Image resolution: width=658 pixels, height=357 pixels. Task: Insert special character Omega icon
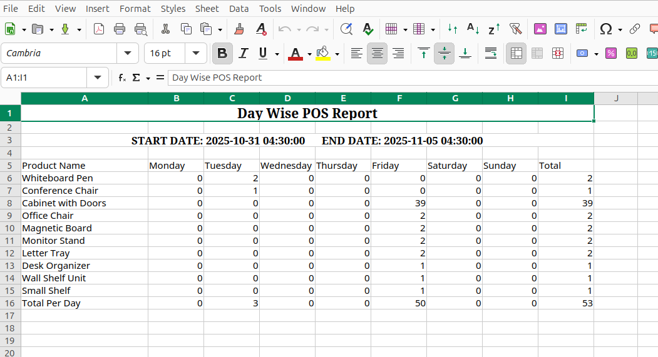[x=605, y=29]
